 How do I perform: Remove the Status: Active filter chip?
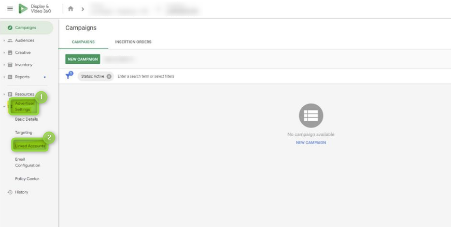(x=109, y=76)
